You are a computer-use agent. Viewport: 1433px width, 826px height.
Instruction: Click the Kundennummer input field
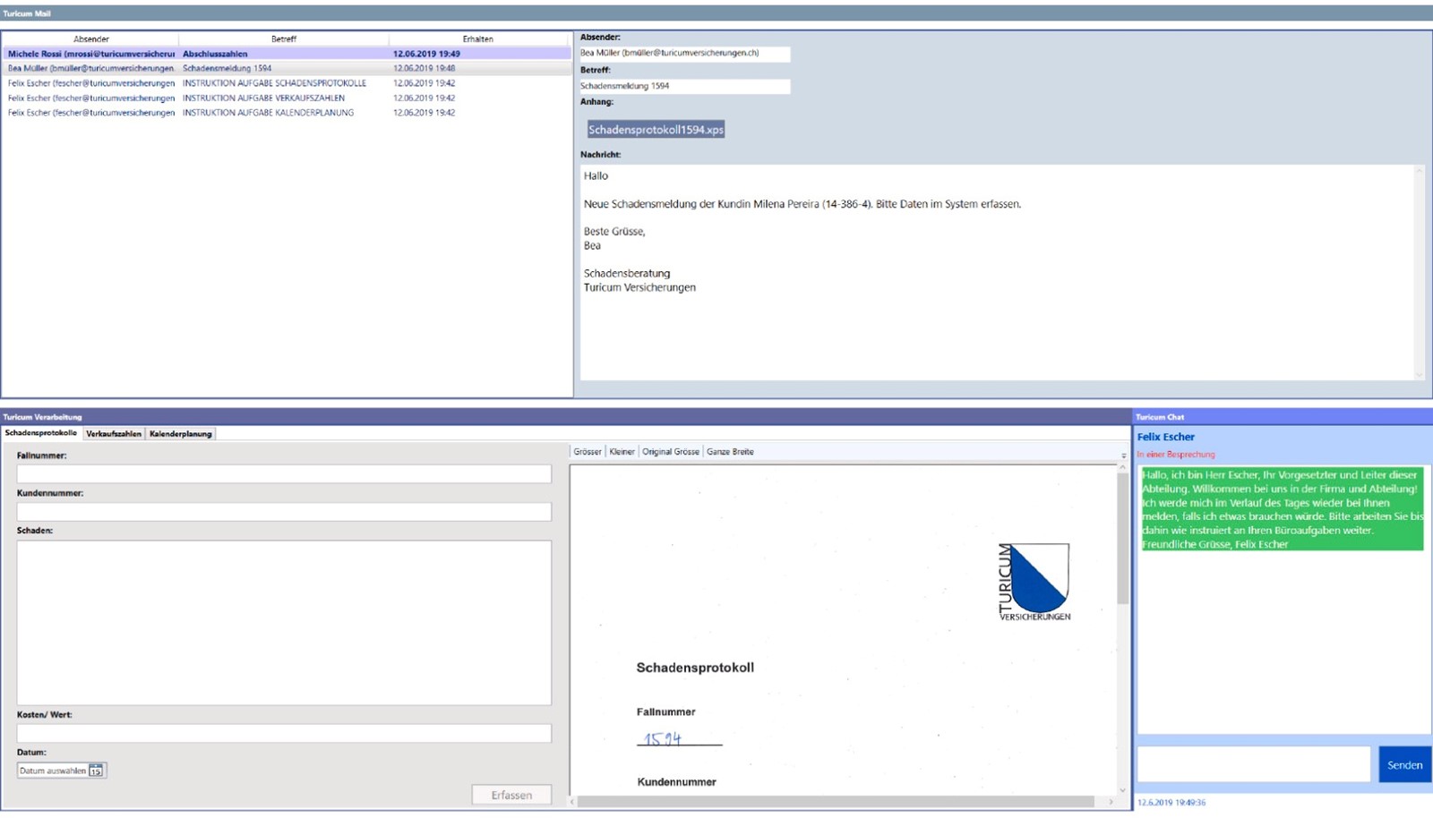click(x=284, y=511)
